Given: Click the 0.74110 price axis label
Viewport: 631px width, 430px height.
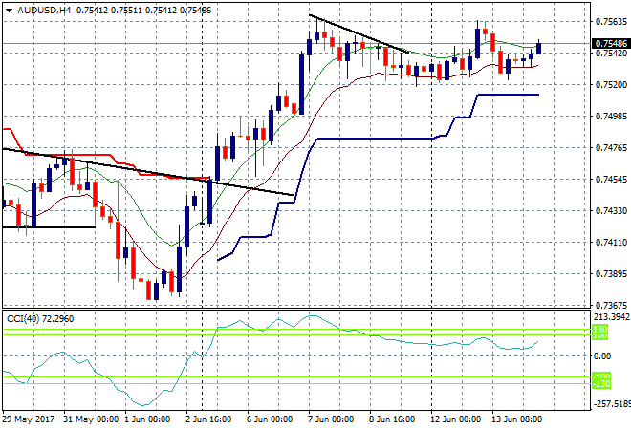Looking at the screenshot, I should coord(611,242).
